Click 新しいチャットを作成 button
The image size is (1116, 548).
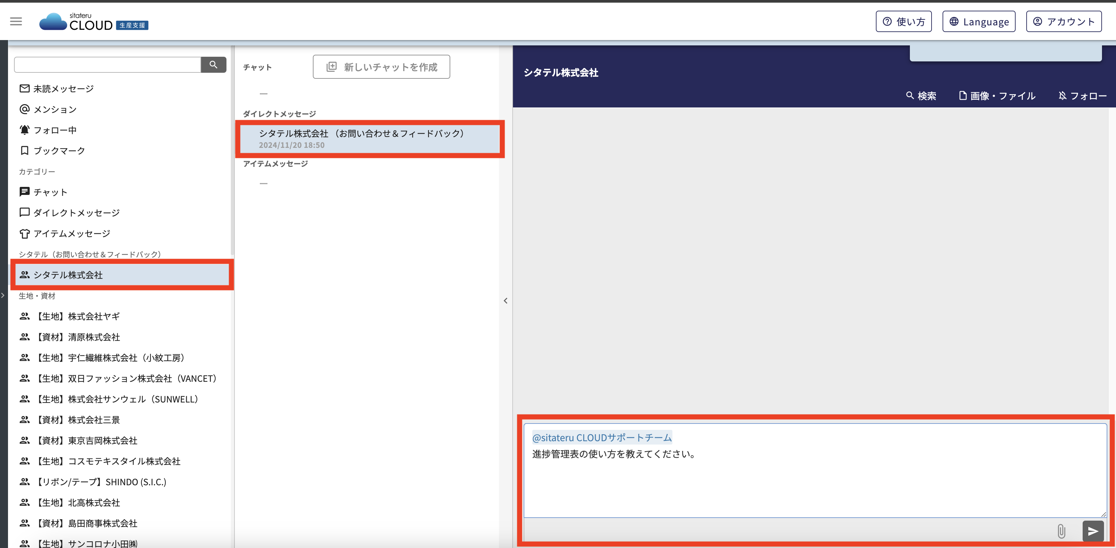pos(381,67)
